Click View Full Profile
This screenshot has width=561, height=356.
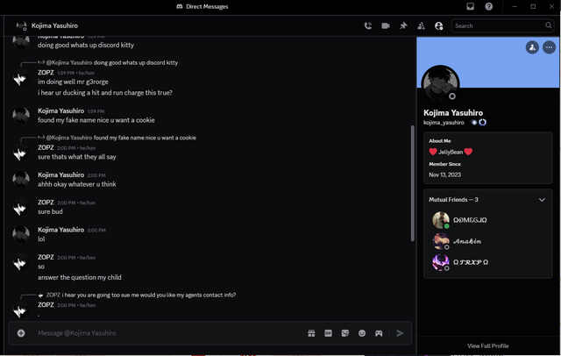[x=487, y=346]
